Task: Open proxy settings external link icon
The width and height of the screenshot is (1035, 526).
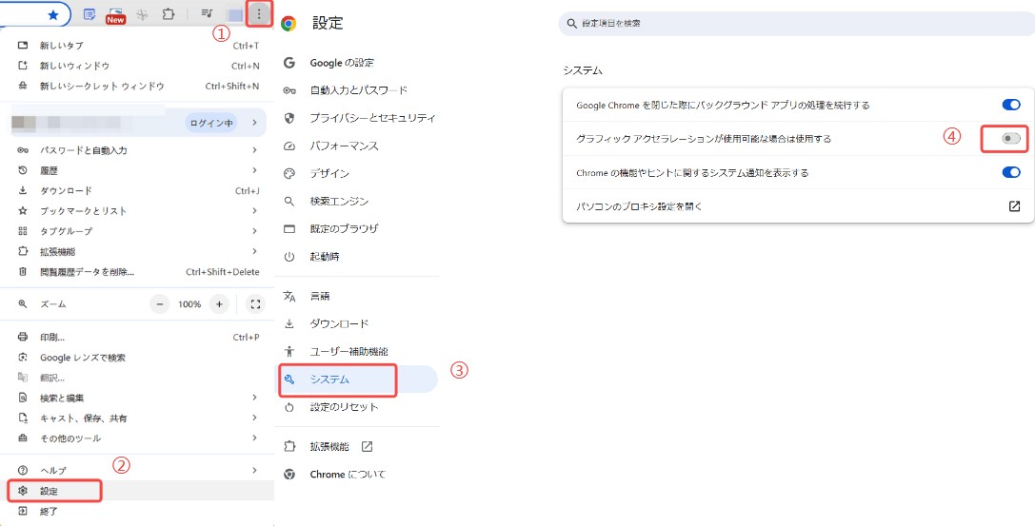Action: [x=1014, y=206]
